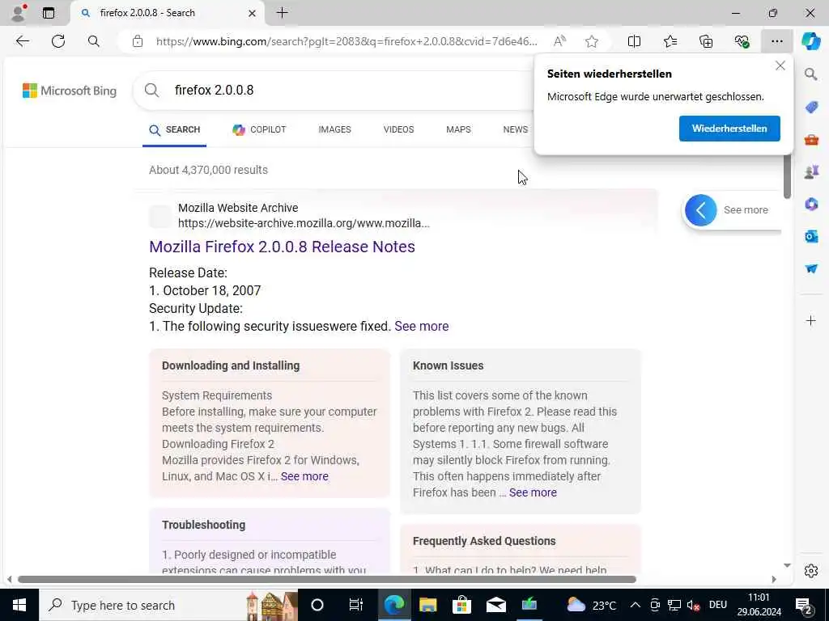The image size is (829, 621).
Task: Click the horizontal scrollbar thumb
Action: tap(327, 579)
